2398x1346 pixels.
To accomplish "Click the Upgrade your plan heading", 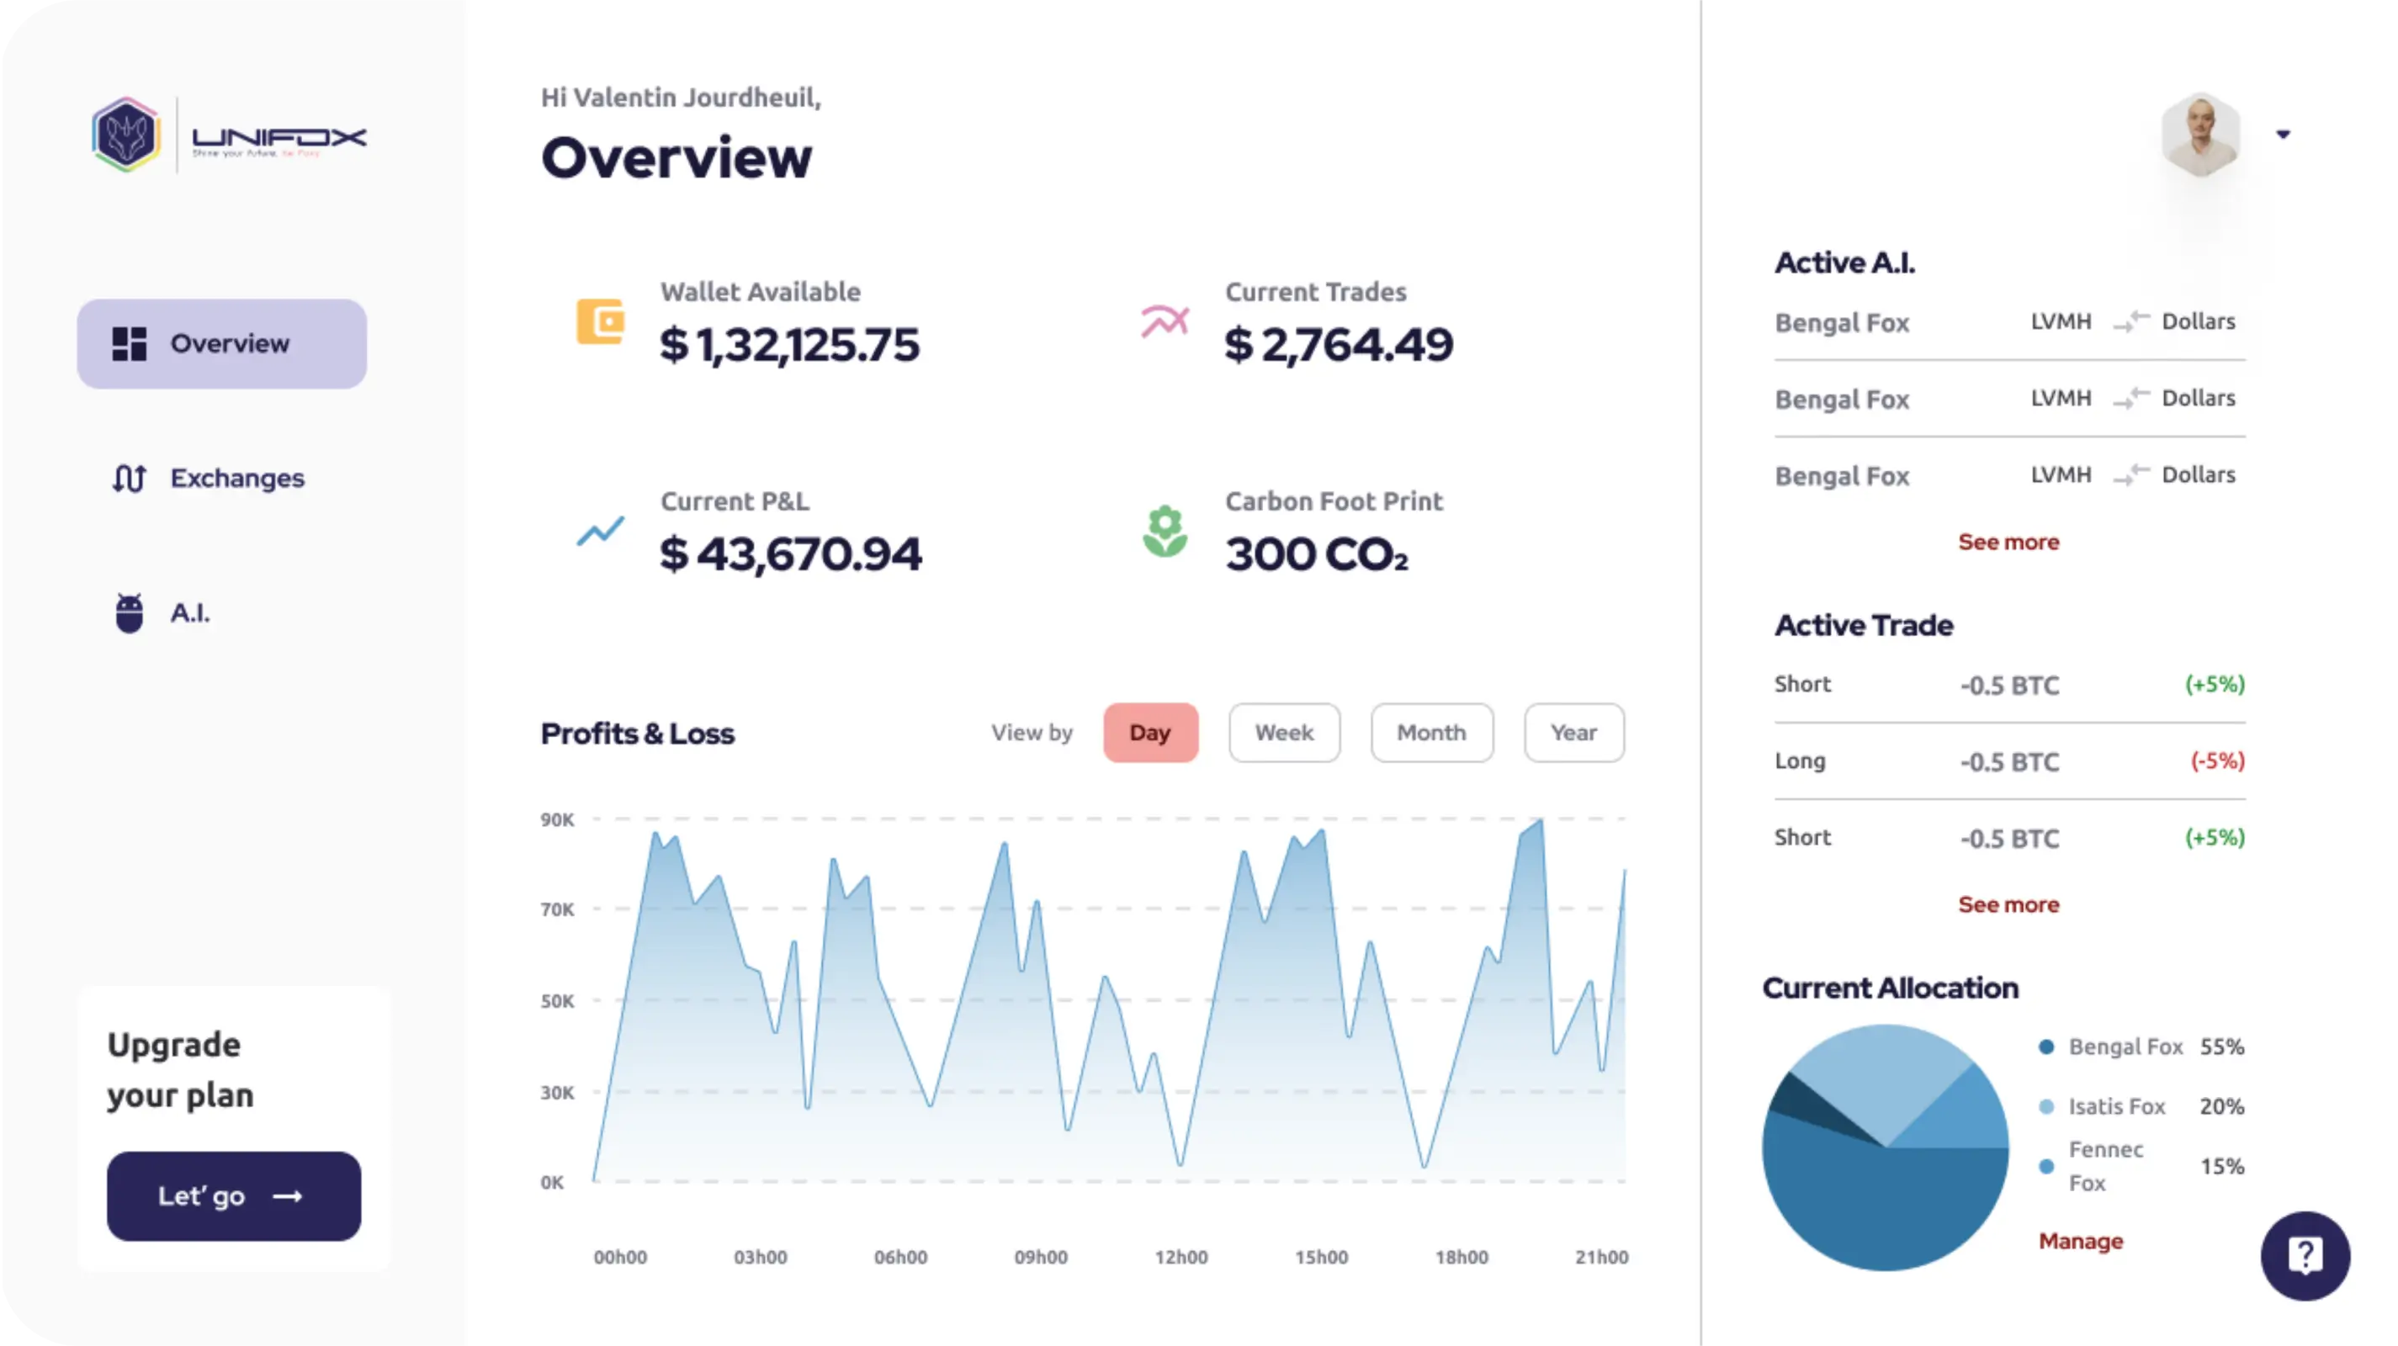I will point(180,1069).
